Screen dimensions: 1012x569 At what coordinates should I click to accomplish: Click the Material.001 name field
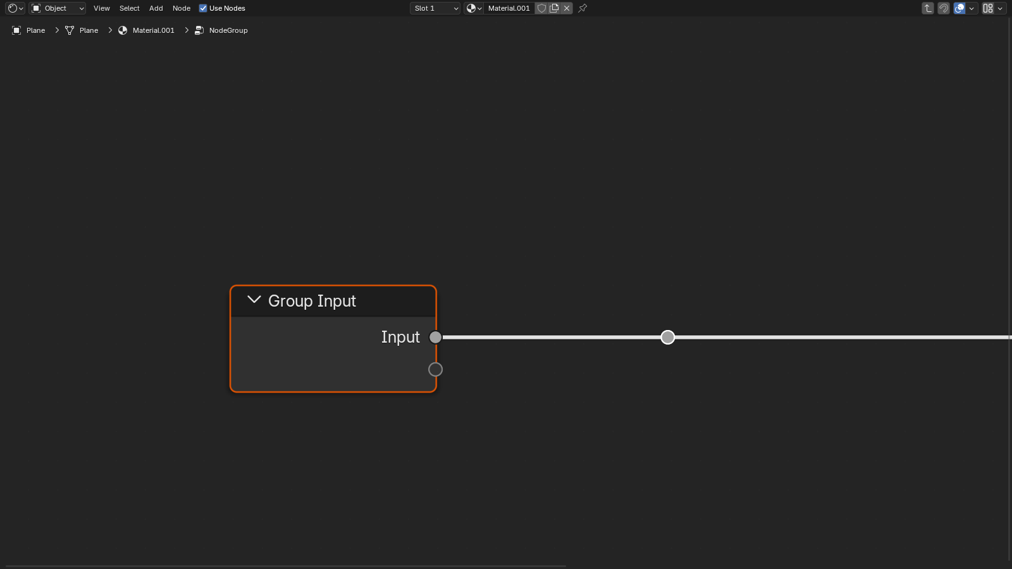(509, 8)
